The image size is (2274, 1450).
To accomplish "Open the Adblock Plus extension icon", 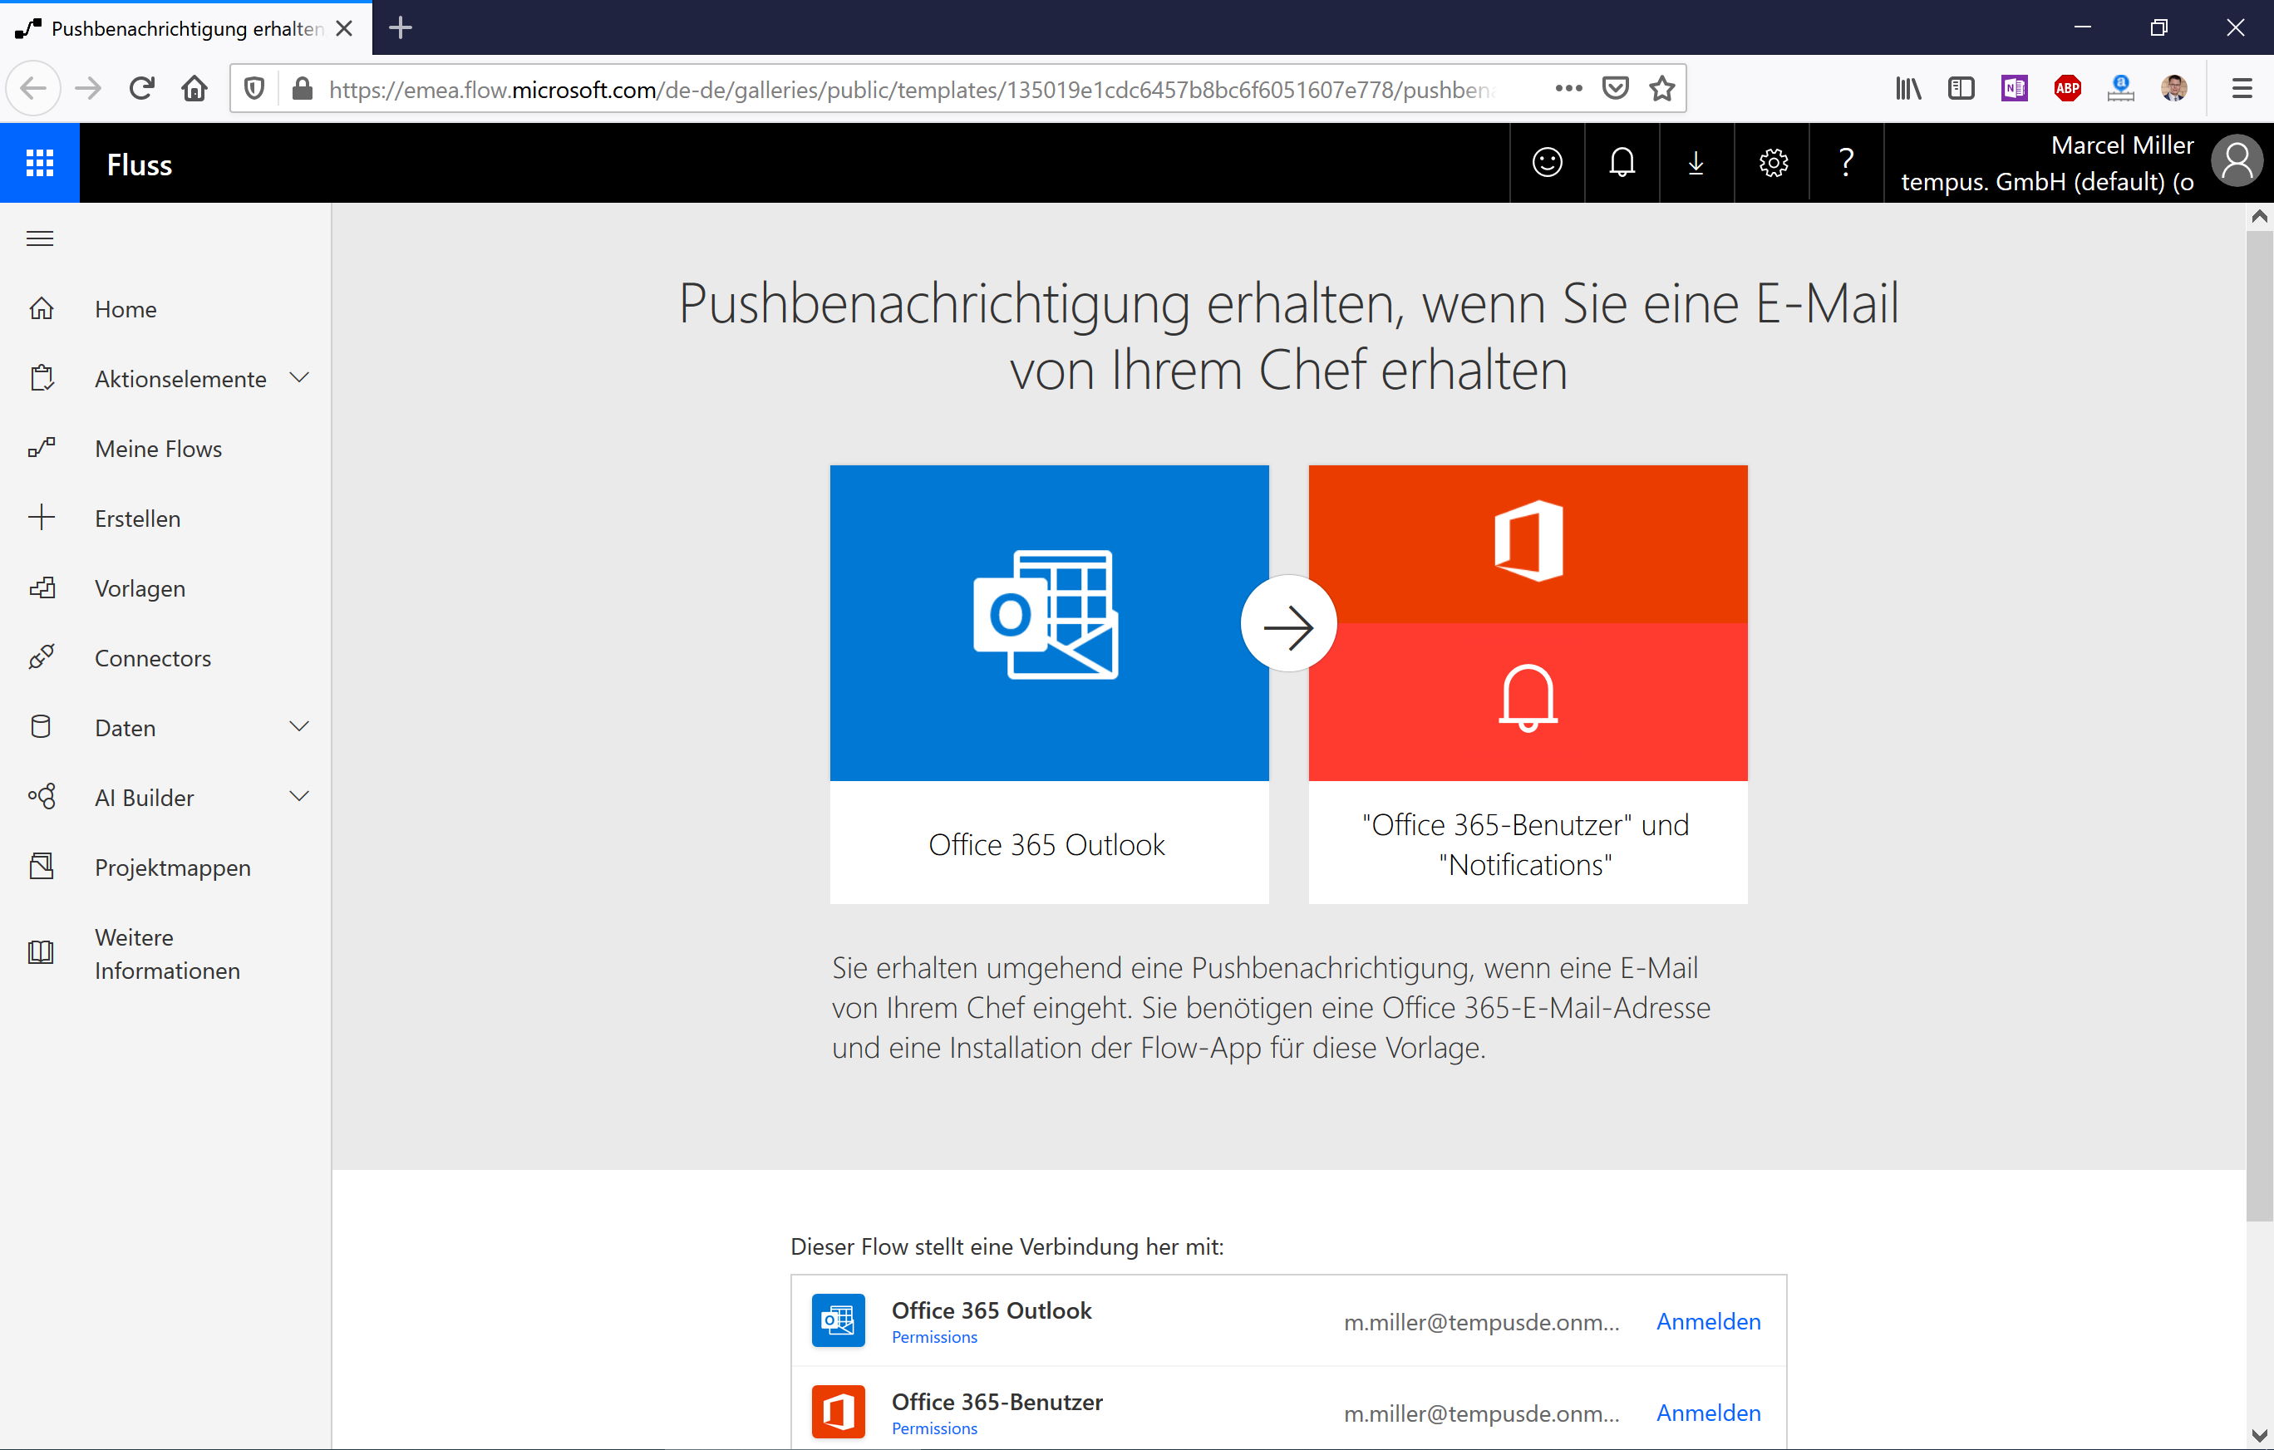I will pos(2067,89).
